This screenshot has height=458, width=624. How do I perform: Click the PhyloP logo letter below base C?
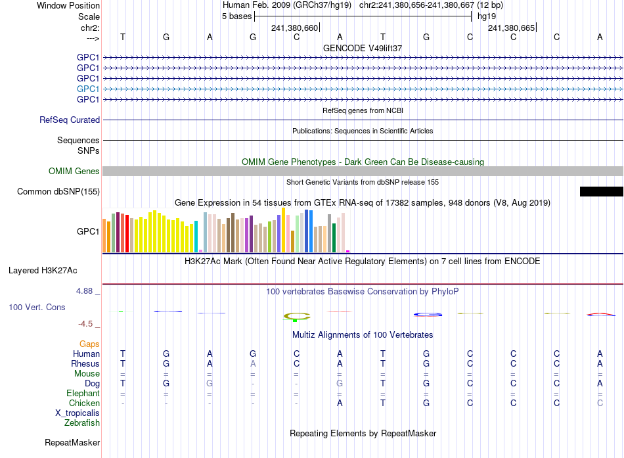click(297, 317)
